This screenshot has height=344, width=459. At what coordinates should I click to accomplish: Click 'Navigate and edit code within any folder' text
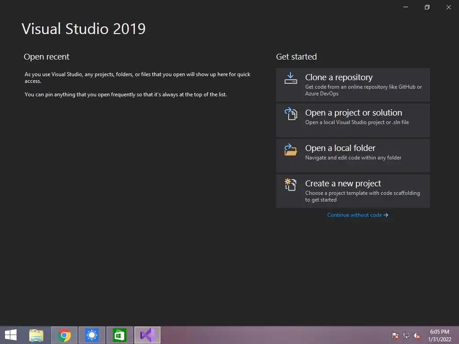coord(353,158)
